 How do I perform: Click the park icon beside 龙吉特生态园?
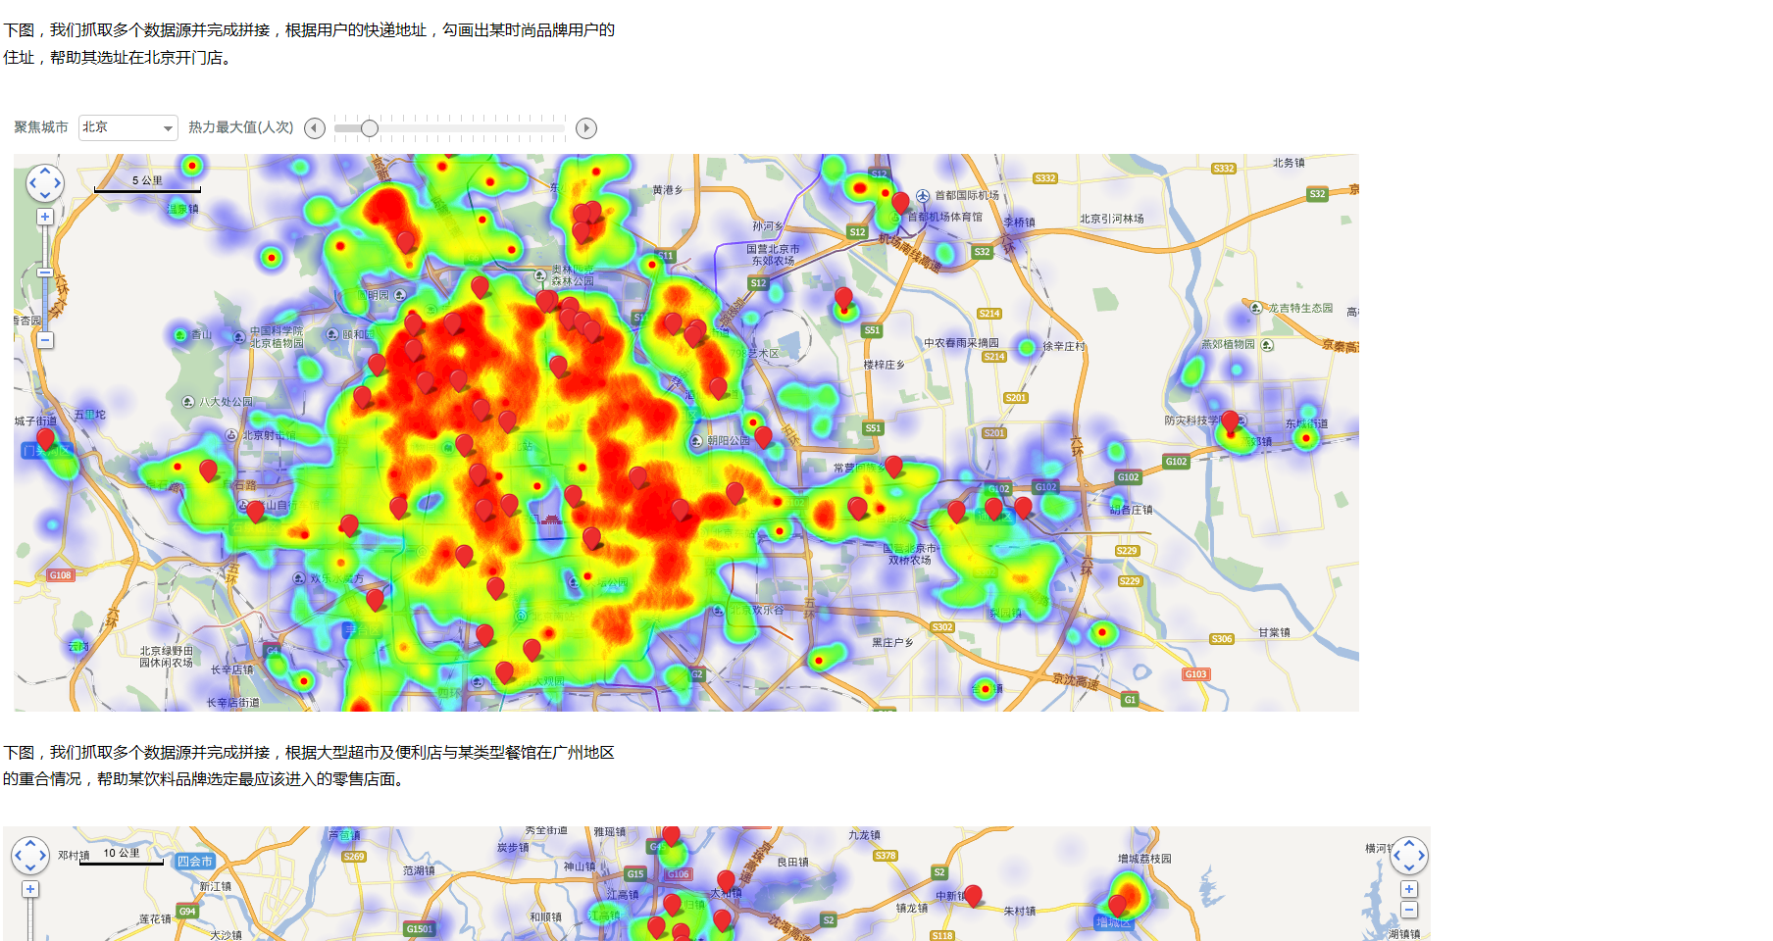1256,308
